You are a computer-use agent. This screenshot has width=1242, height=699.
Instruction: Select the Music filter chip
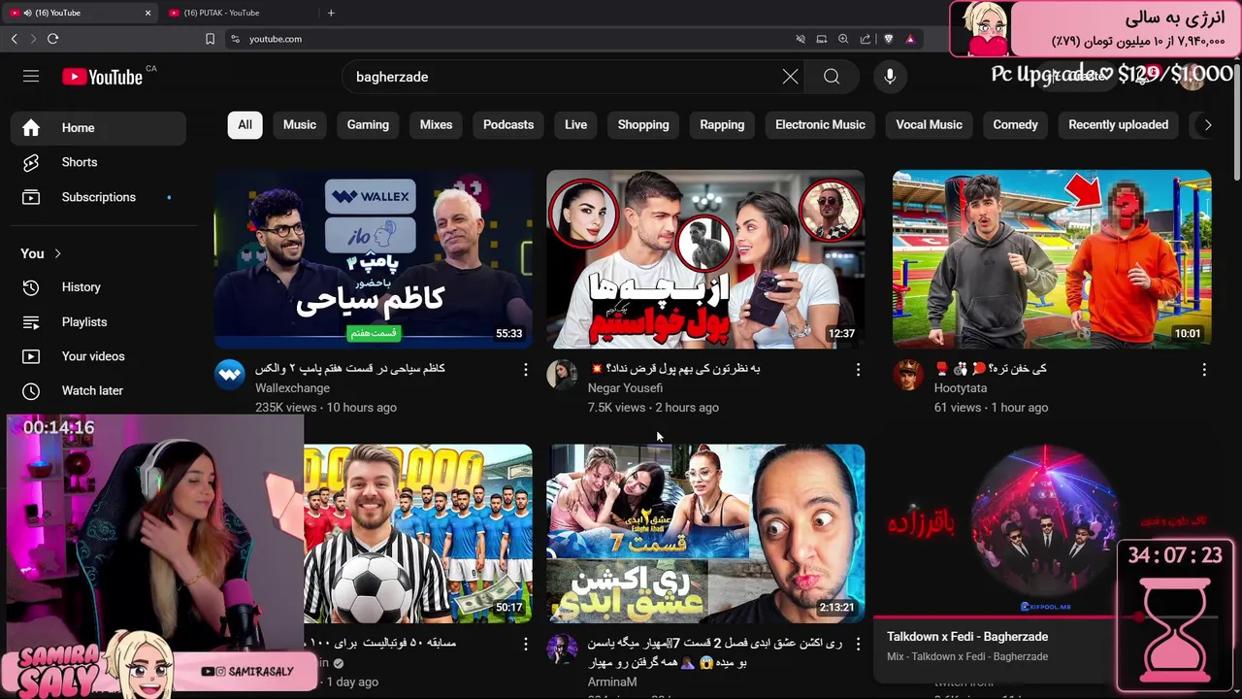300,124
